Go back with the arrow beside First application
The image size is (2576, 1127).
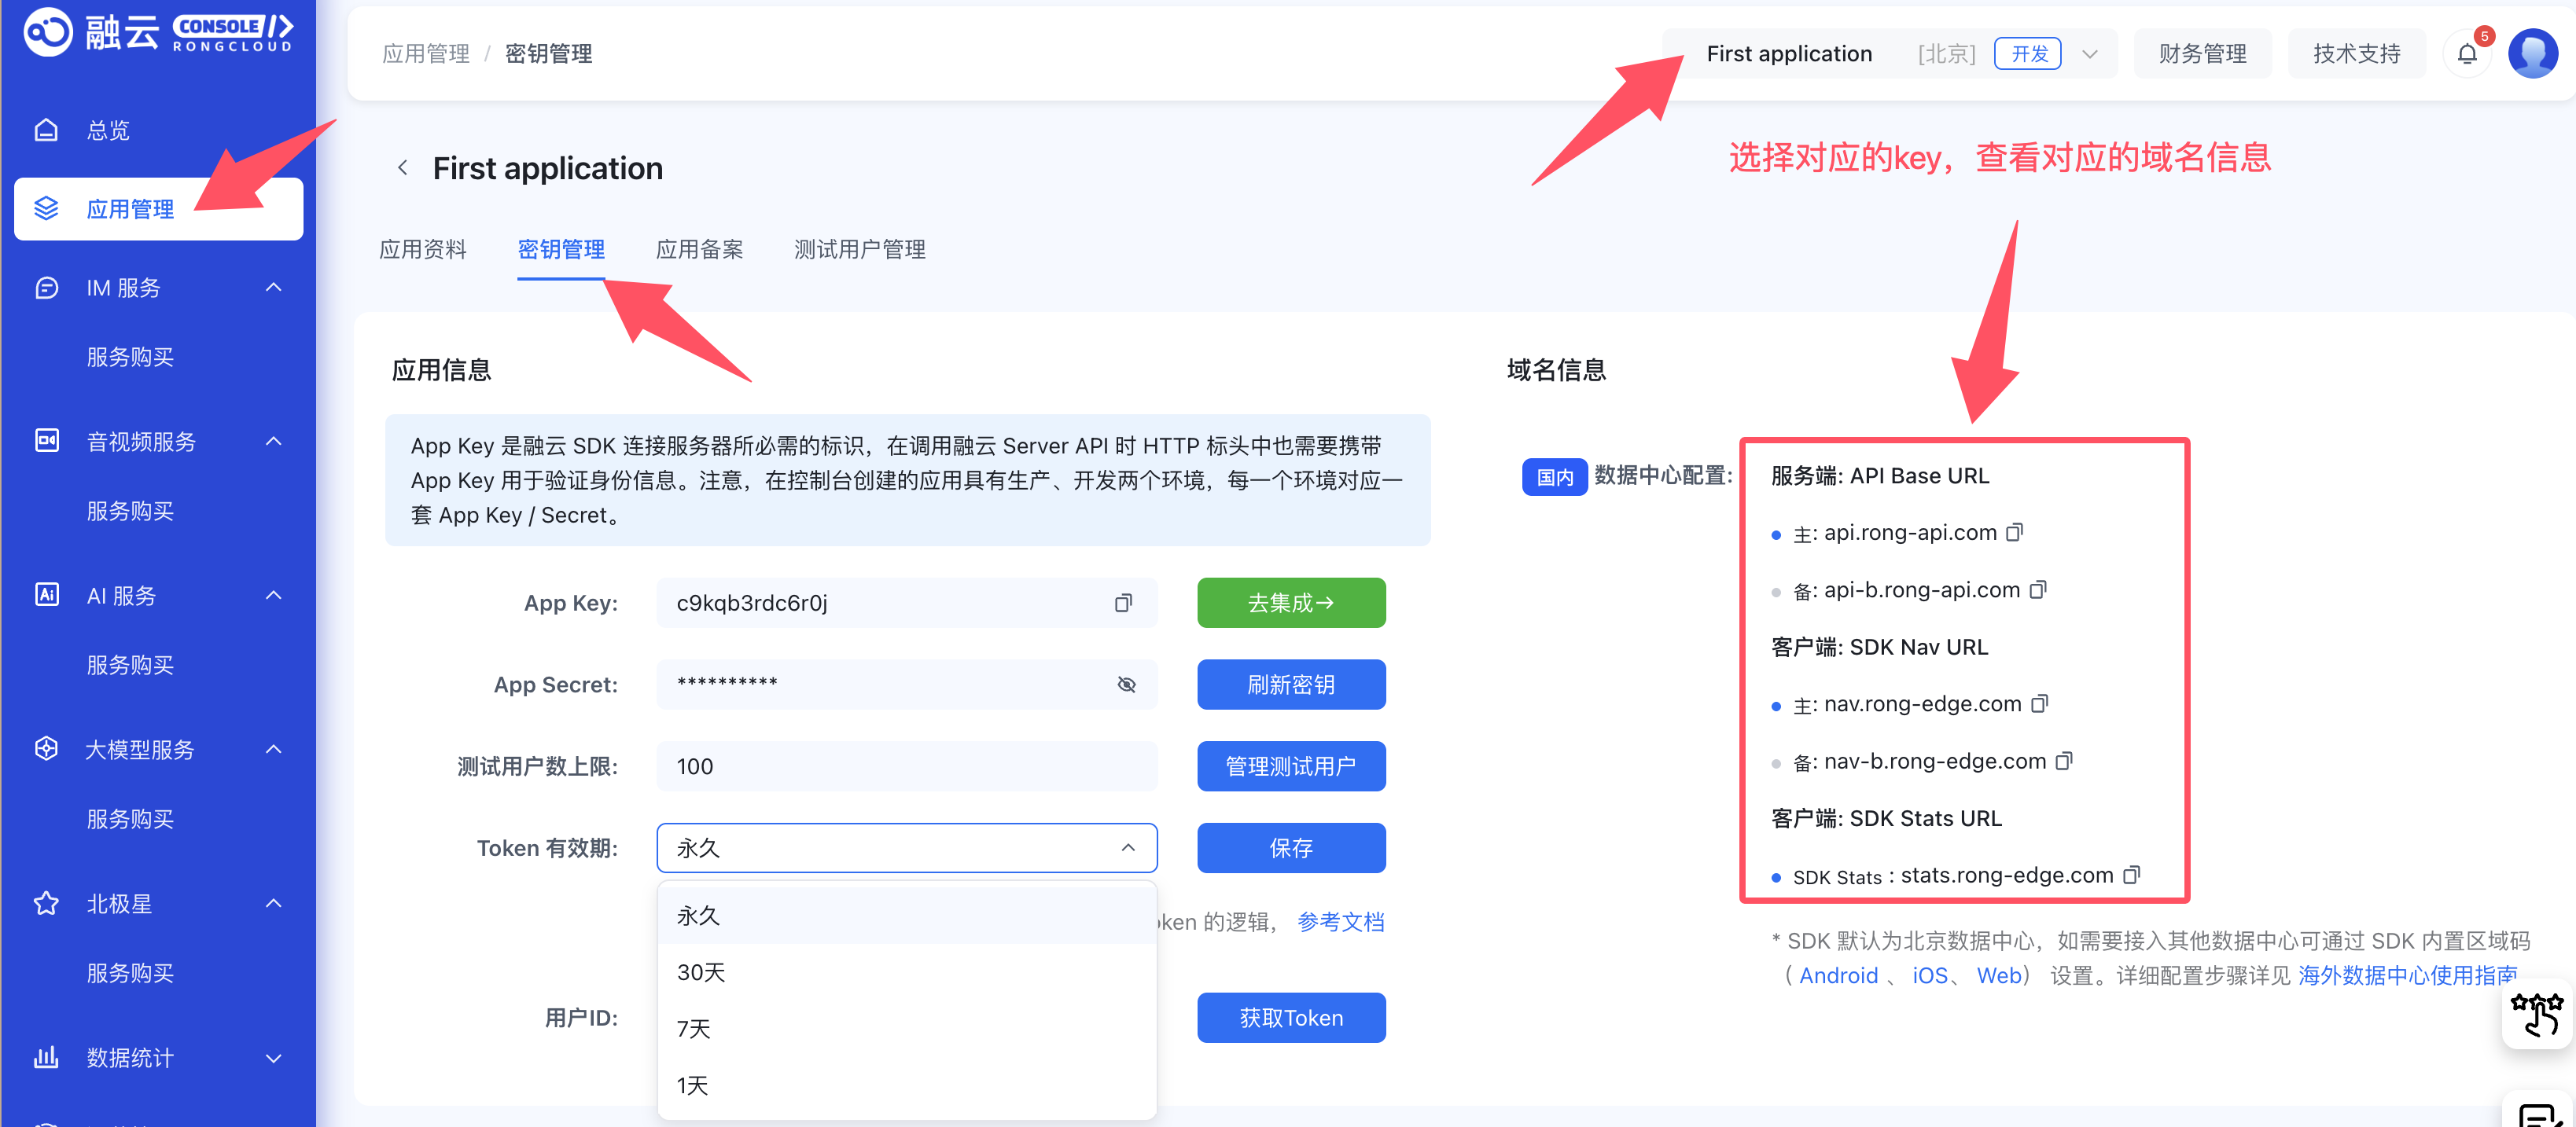click(x=403, y=168)
